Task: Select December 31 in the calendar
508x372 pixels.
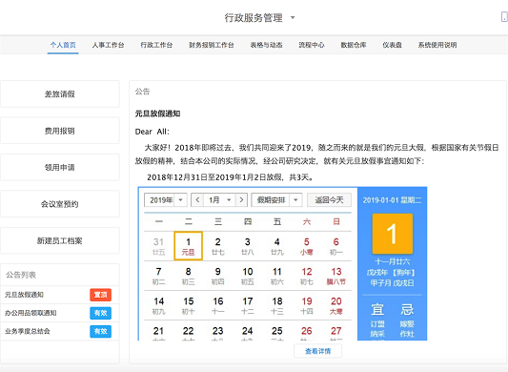Action: pos(159,246)
